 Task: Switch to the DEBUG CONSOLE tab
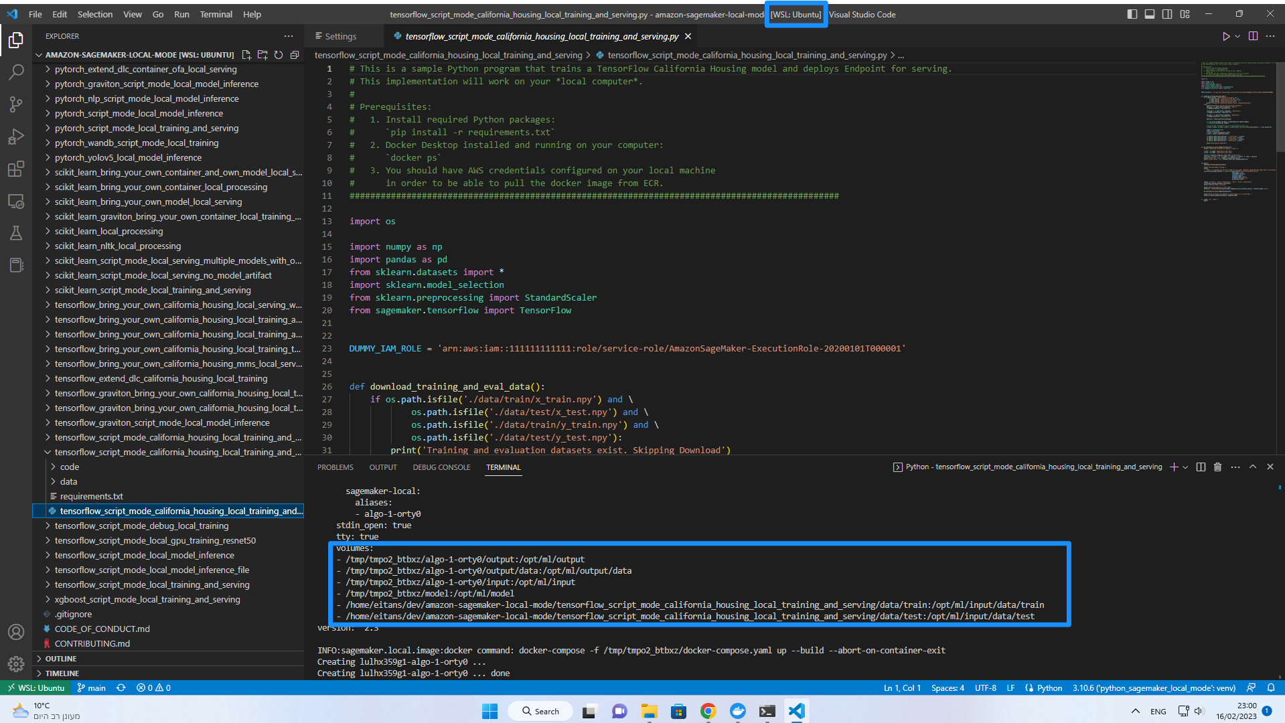[x=441, y=467]
